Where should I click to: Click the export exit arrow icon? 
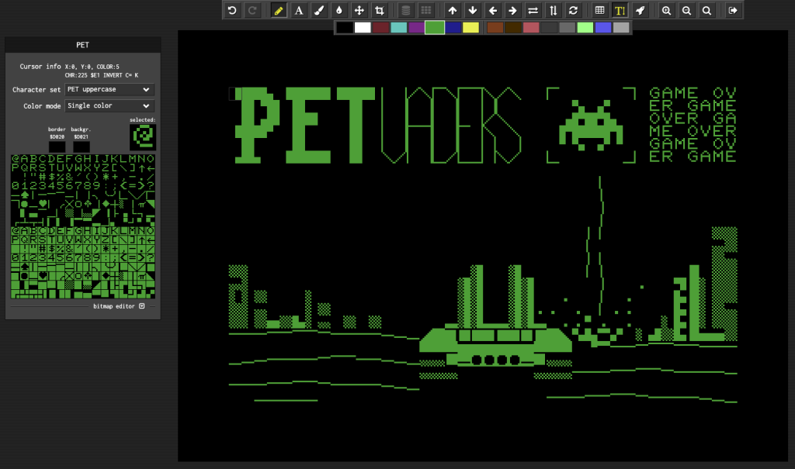click(x=733, y=10)
